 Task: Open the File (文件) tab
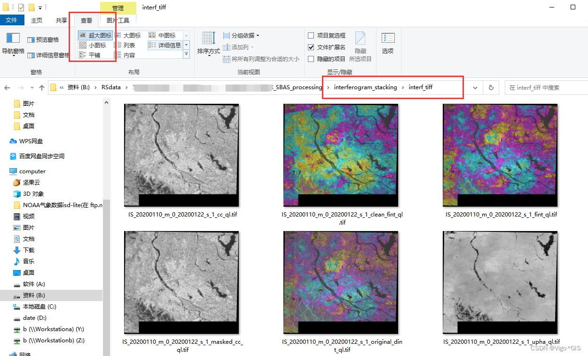click(11, 20)
